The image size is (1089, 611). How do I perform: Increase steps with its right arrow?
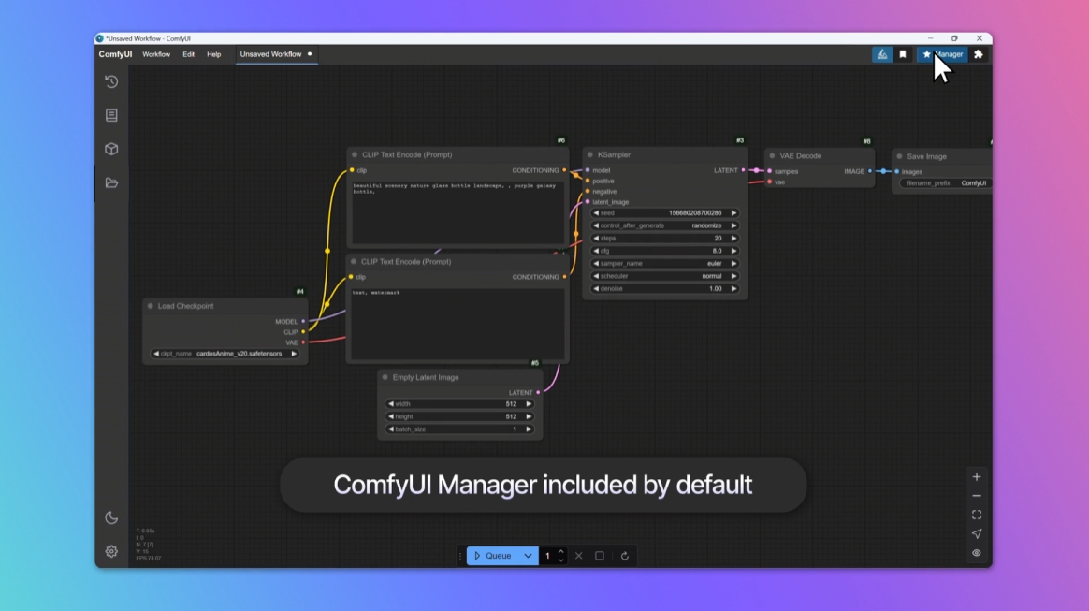(x=733, y=239)
